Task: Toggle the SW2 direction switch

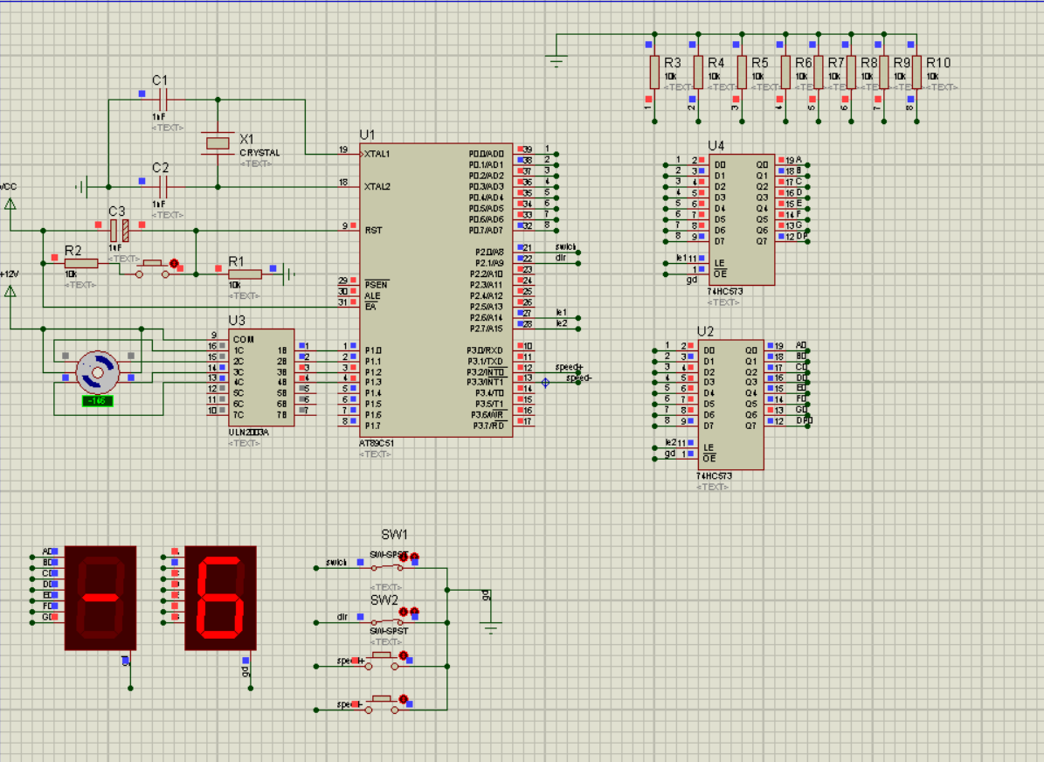Action: click(x=385, y=621)
